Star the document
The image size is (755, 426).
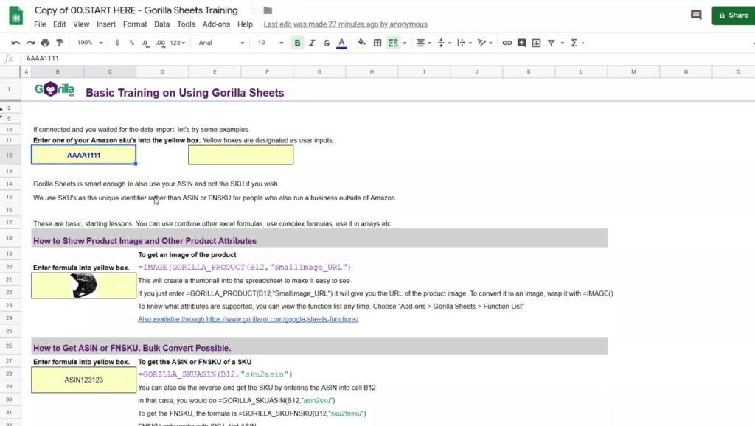(254, 10)
